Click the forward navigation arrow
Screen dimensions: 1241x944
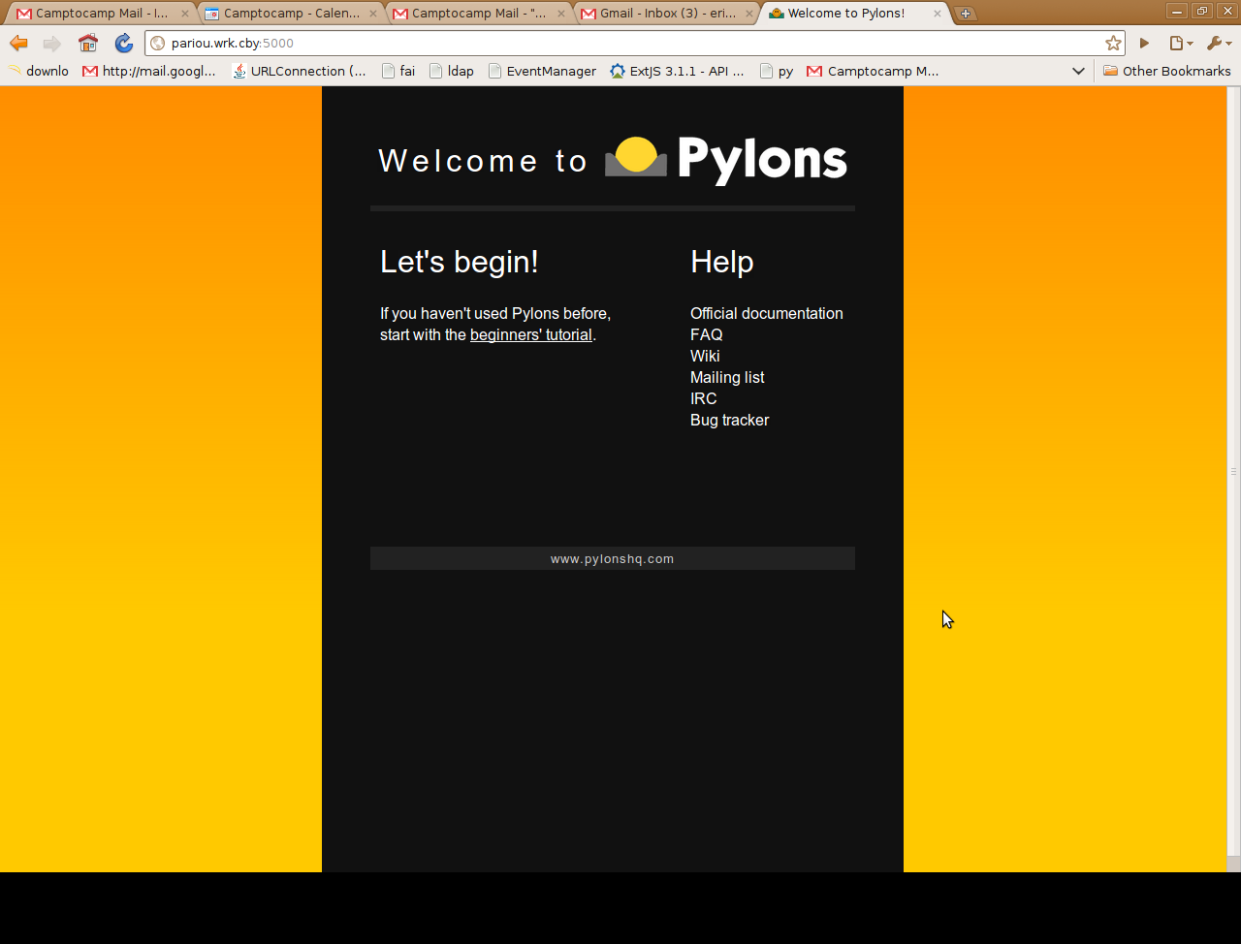pyautogui.click(x=52, y=43)
